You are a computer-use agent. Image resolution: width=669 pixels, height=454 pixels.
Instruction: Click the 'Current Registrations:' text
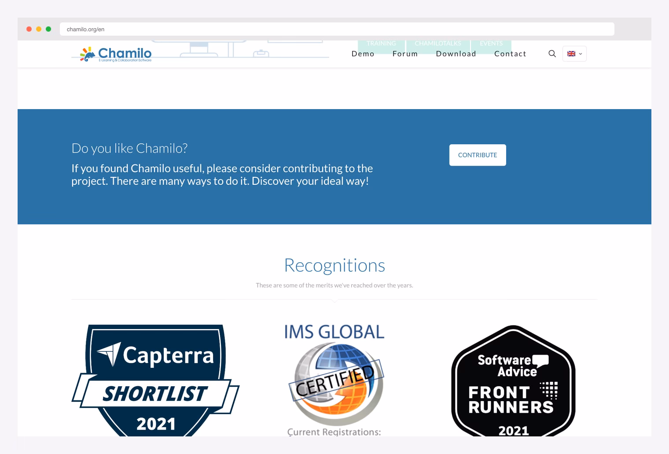pos(334,432)
